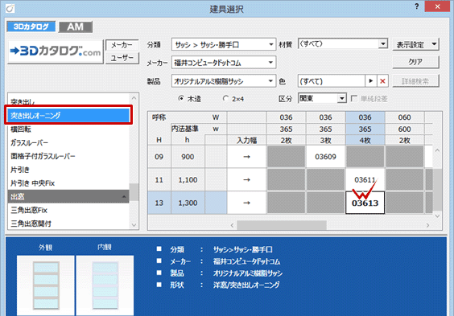This screenshot has width=454, height=316.
Task: Switch to the 3Dカタログ tab
Action: [31, 27]
